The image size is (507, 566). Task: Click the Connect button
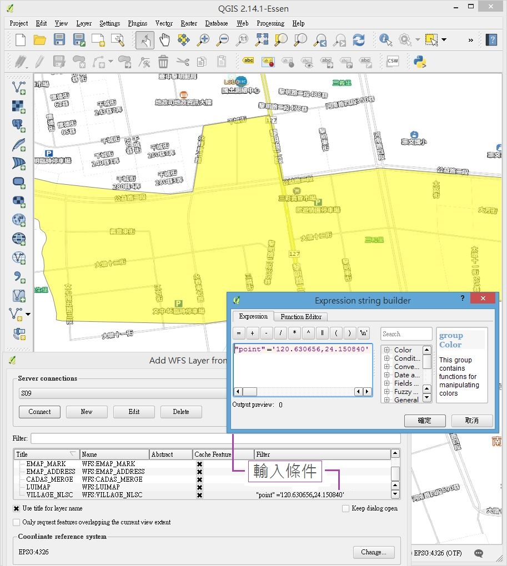(39, 412)
